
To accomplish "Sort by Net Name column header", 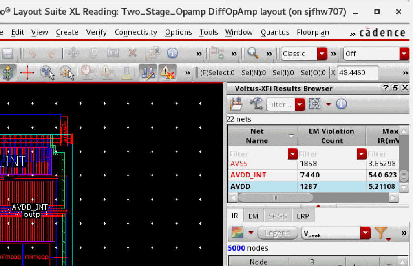I will (x=262, y=136).
